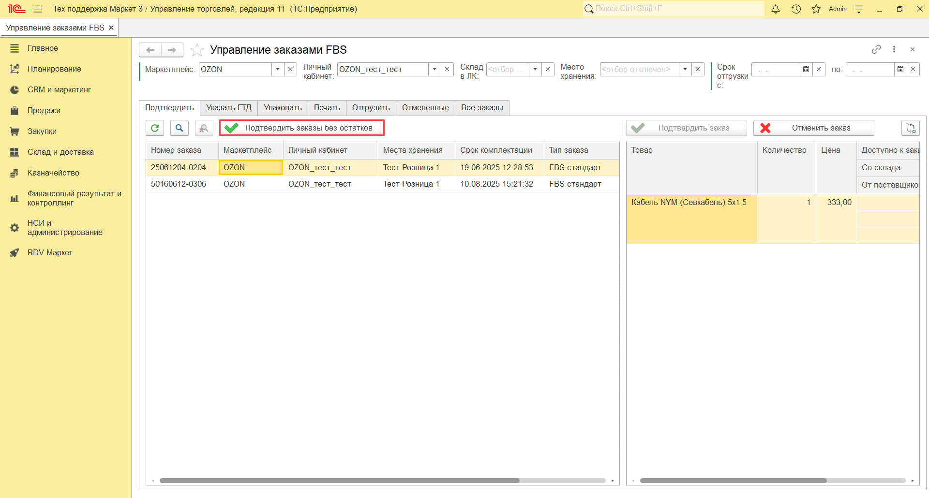Click the cancel search icon

pyautogui.click(x=204, y=128)
